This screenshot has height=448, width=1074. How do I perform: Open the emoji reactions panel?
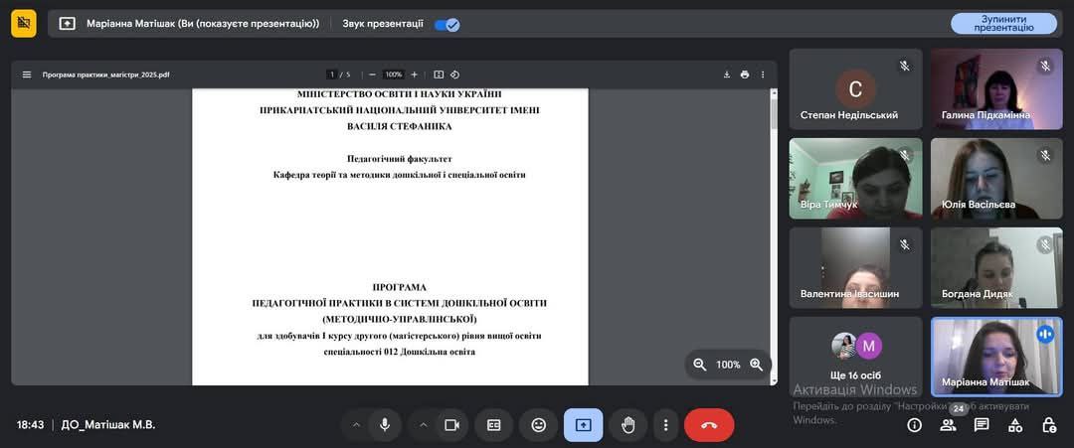[538, 425]
